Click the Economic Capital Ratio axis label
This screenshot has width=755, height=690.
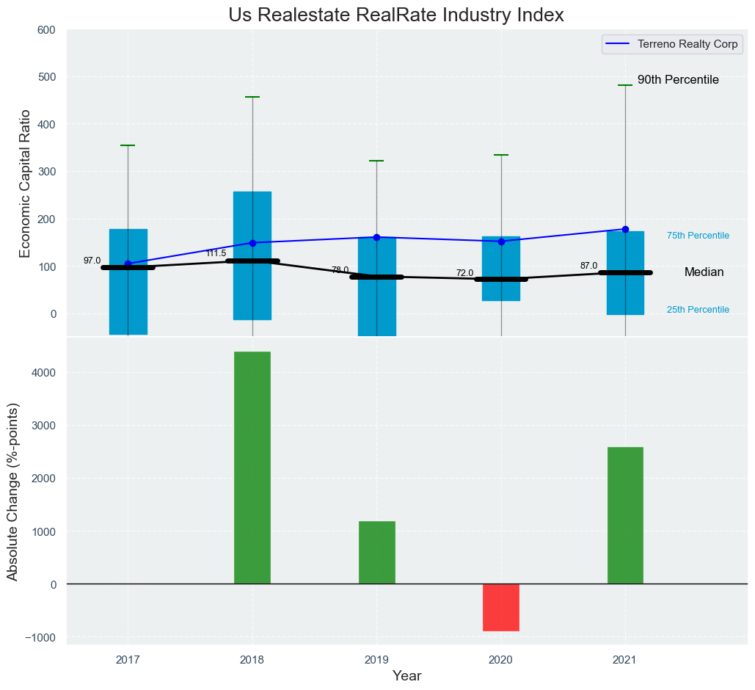pyautogui.click(x=25, y=183)
